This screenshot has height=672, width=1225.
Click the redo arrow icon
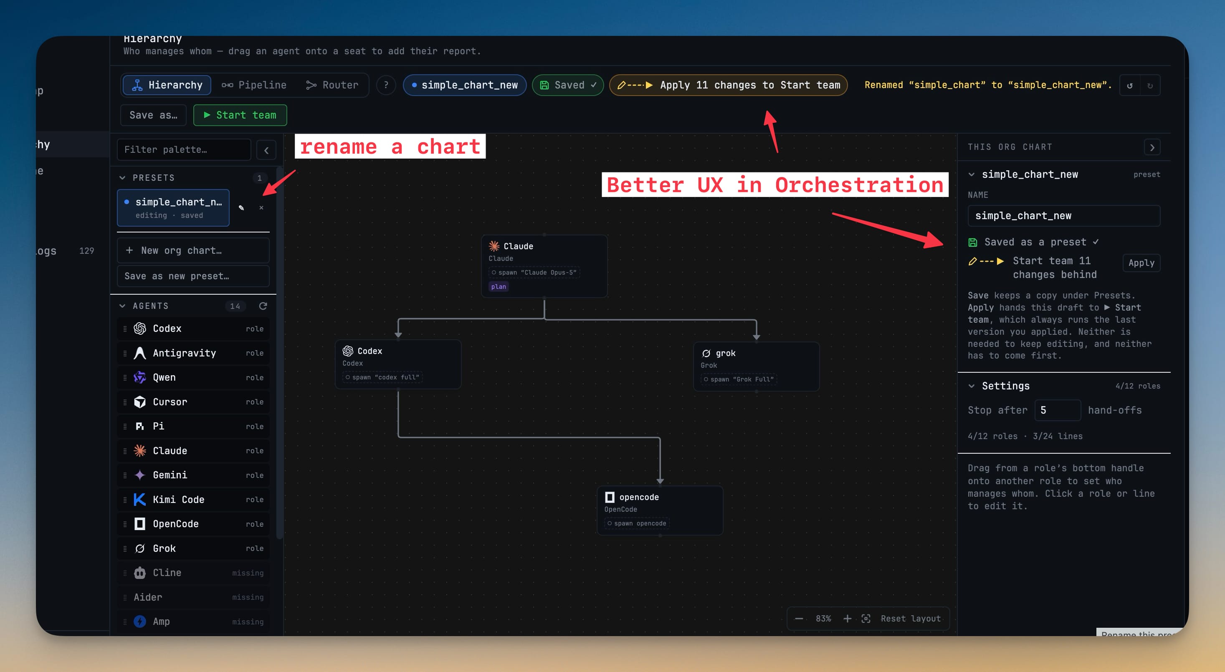[x=1150, y=86]
